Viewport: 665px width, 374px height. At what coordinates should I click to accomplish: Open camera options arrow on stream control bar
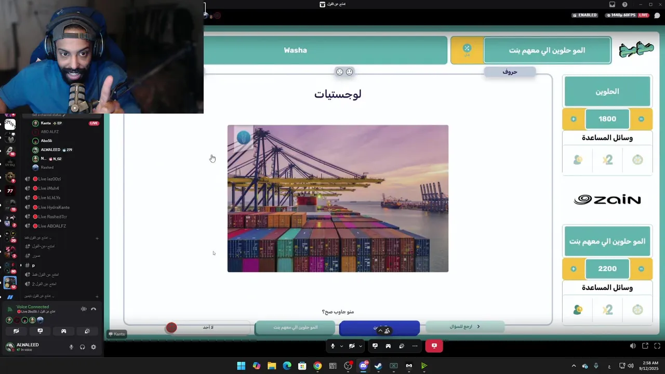tap(360, 346)
